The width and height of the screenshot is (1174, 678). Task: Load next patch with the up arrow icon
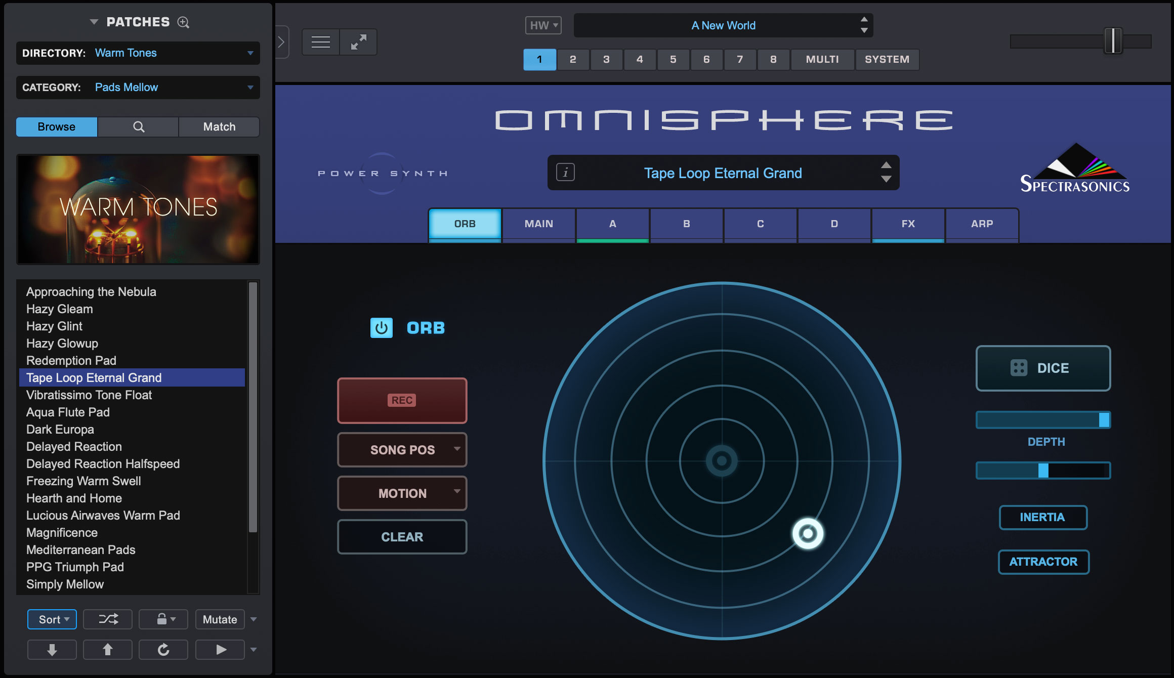pos(107,649)
